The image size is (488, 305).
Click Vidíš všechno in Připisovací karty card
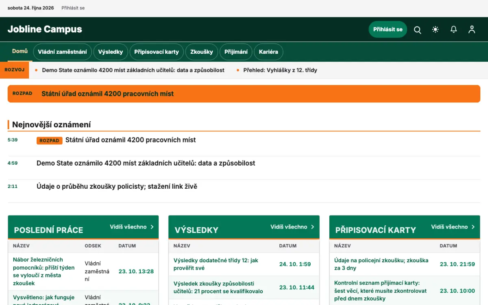point(453,227)
